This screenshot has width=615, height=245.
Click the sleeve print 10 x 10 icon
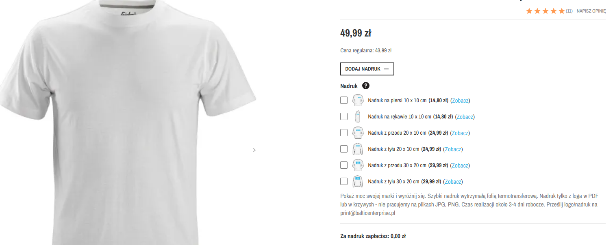(357, 116)
